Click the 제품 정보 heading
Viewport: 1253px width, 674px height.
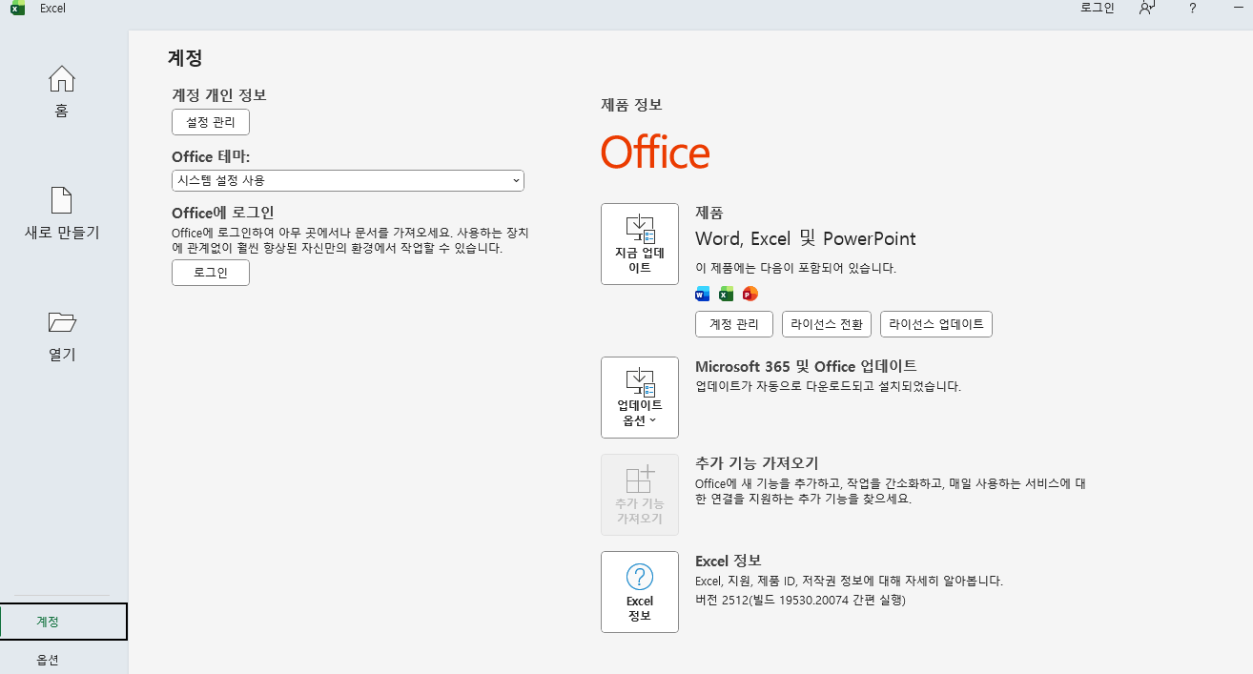click(x=631, y=105)
